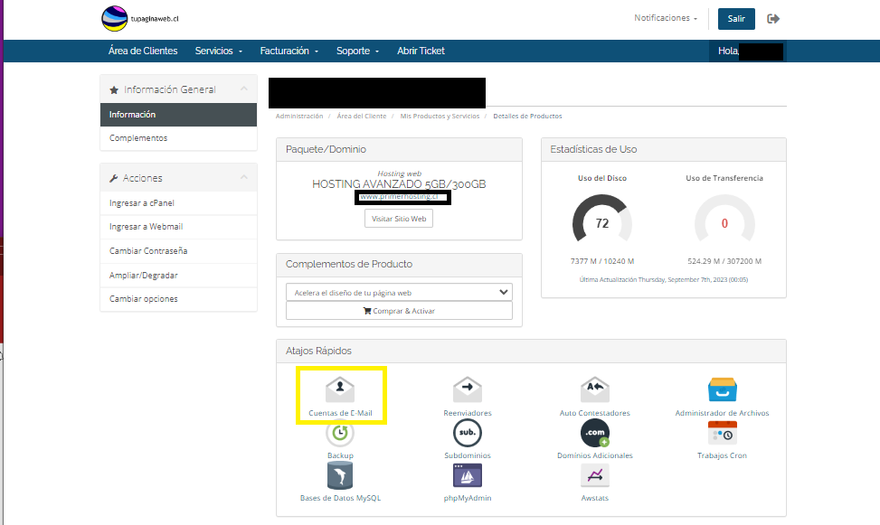Collapse the Información General panel
This screenshot has height=525, width=880.
244,89
